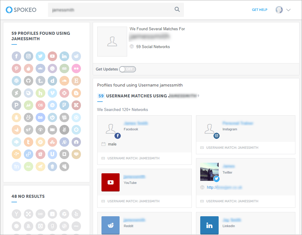This screenshot has height=235, width=302.
Task: Click the blue 'U' icon in sidebar
Action: [52, 154]
